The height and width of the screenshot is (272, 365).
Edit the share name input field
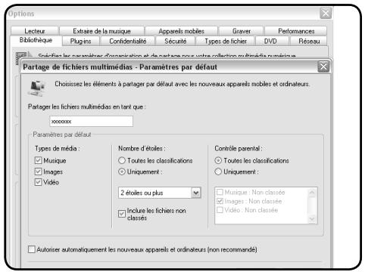(92, 122)
